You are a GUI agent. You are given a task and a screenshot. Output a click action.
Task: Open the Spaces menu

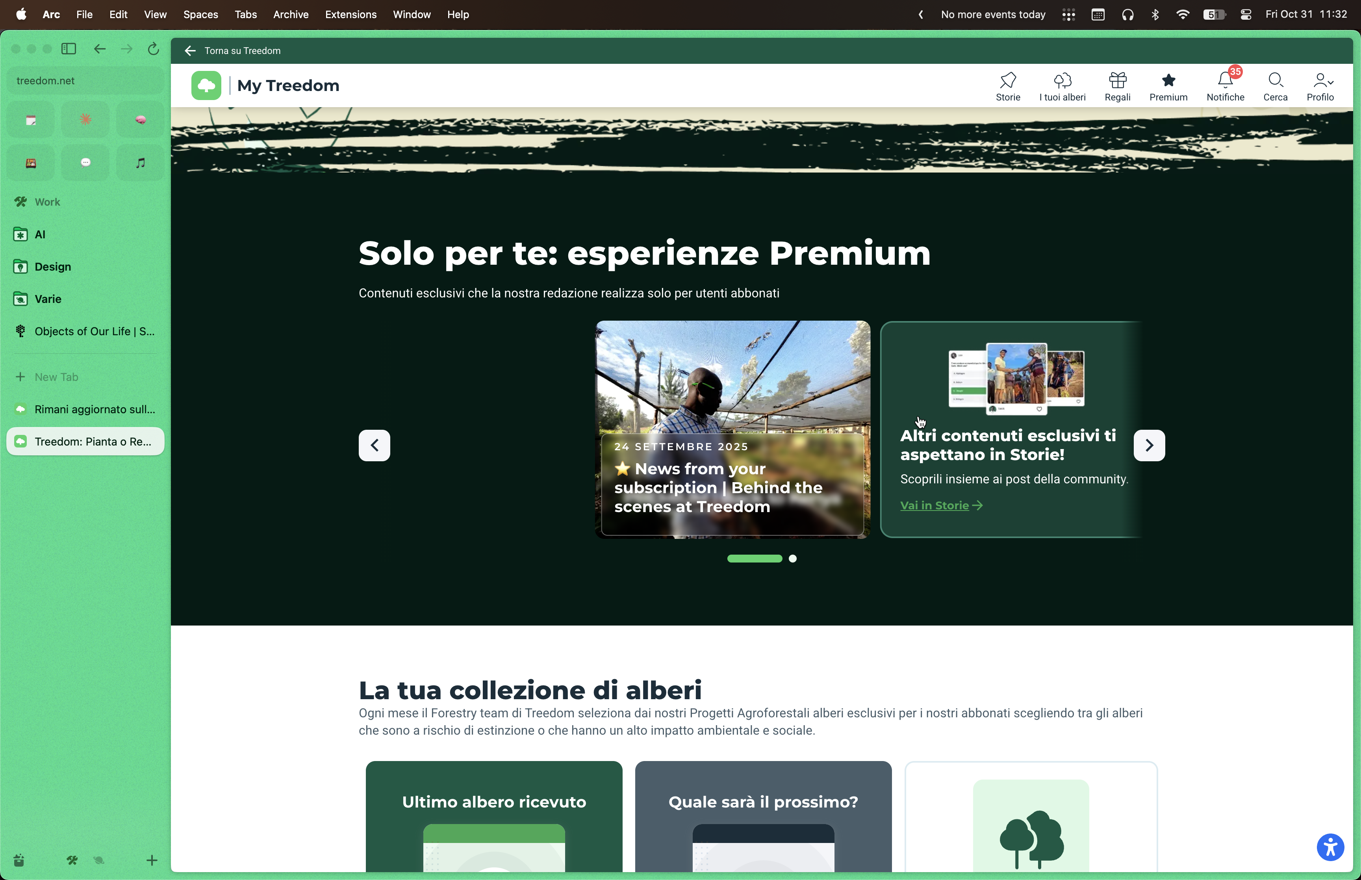(x=200, y=14)
